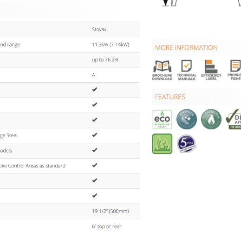Click the green flame feature icon
Image resolution: width=241 pixels, height=247 pixels.
point(162,144)
